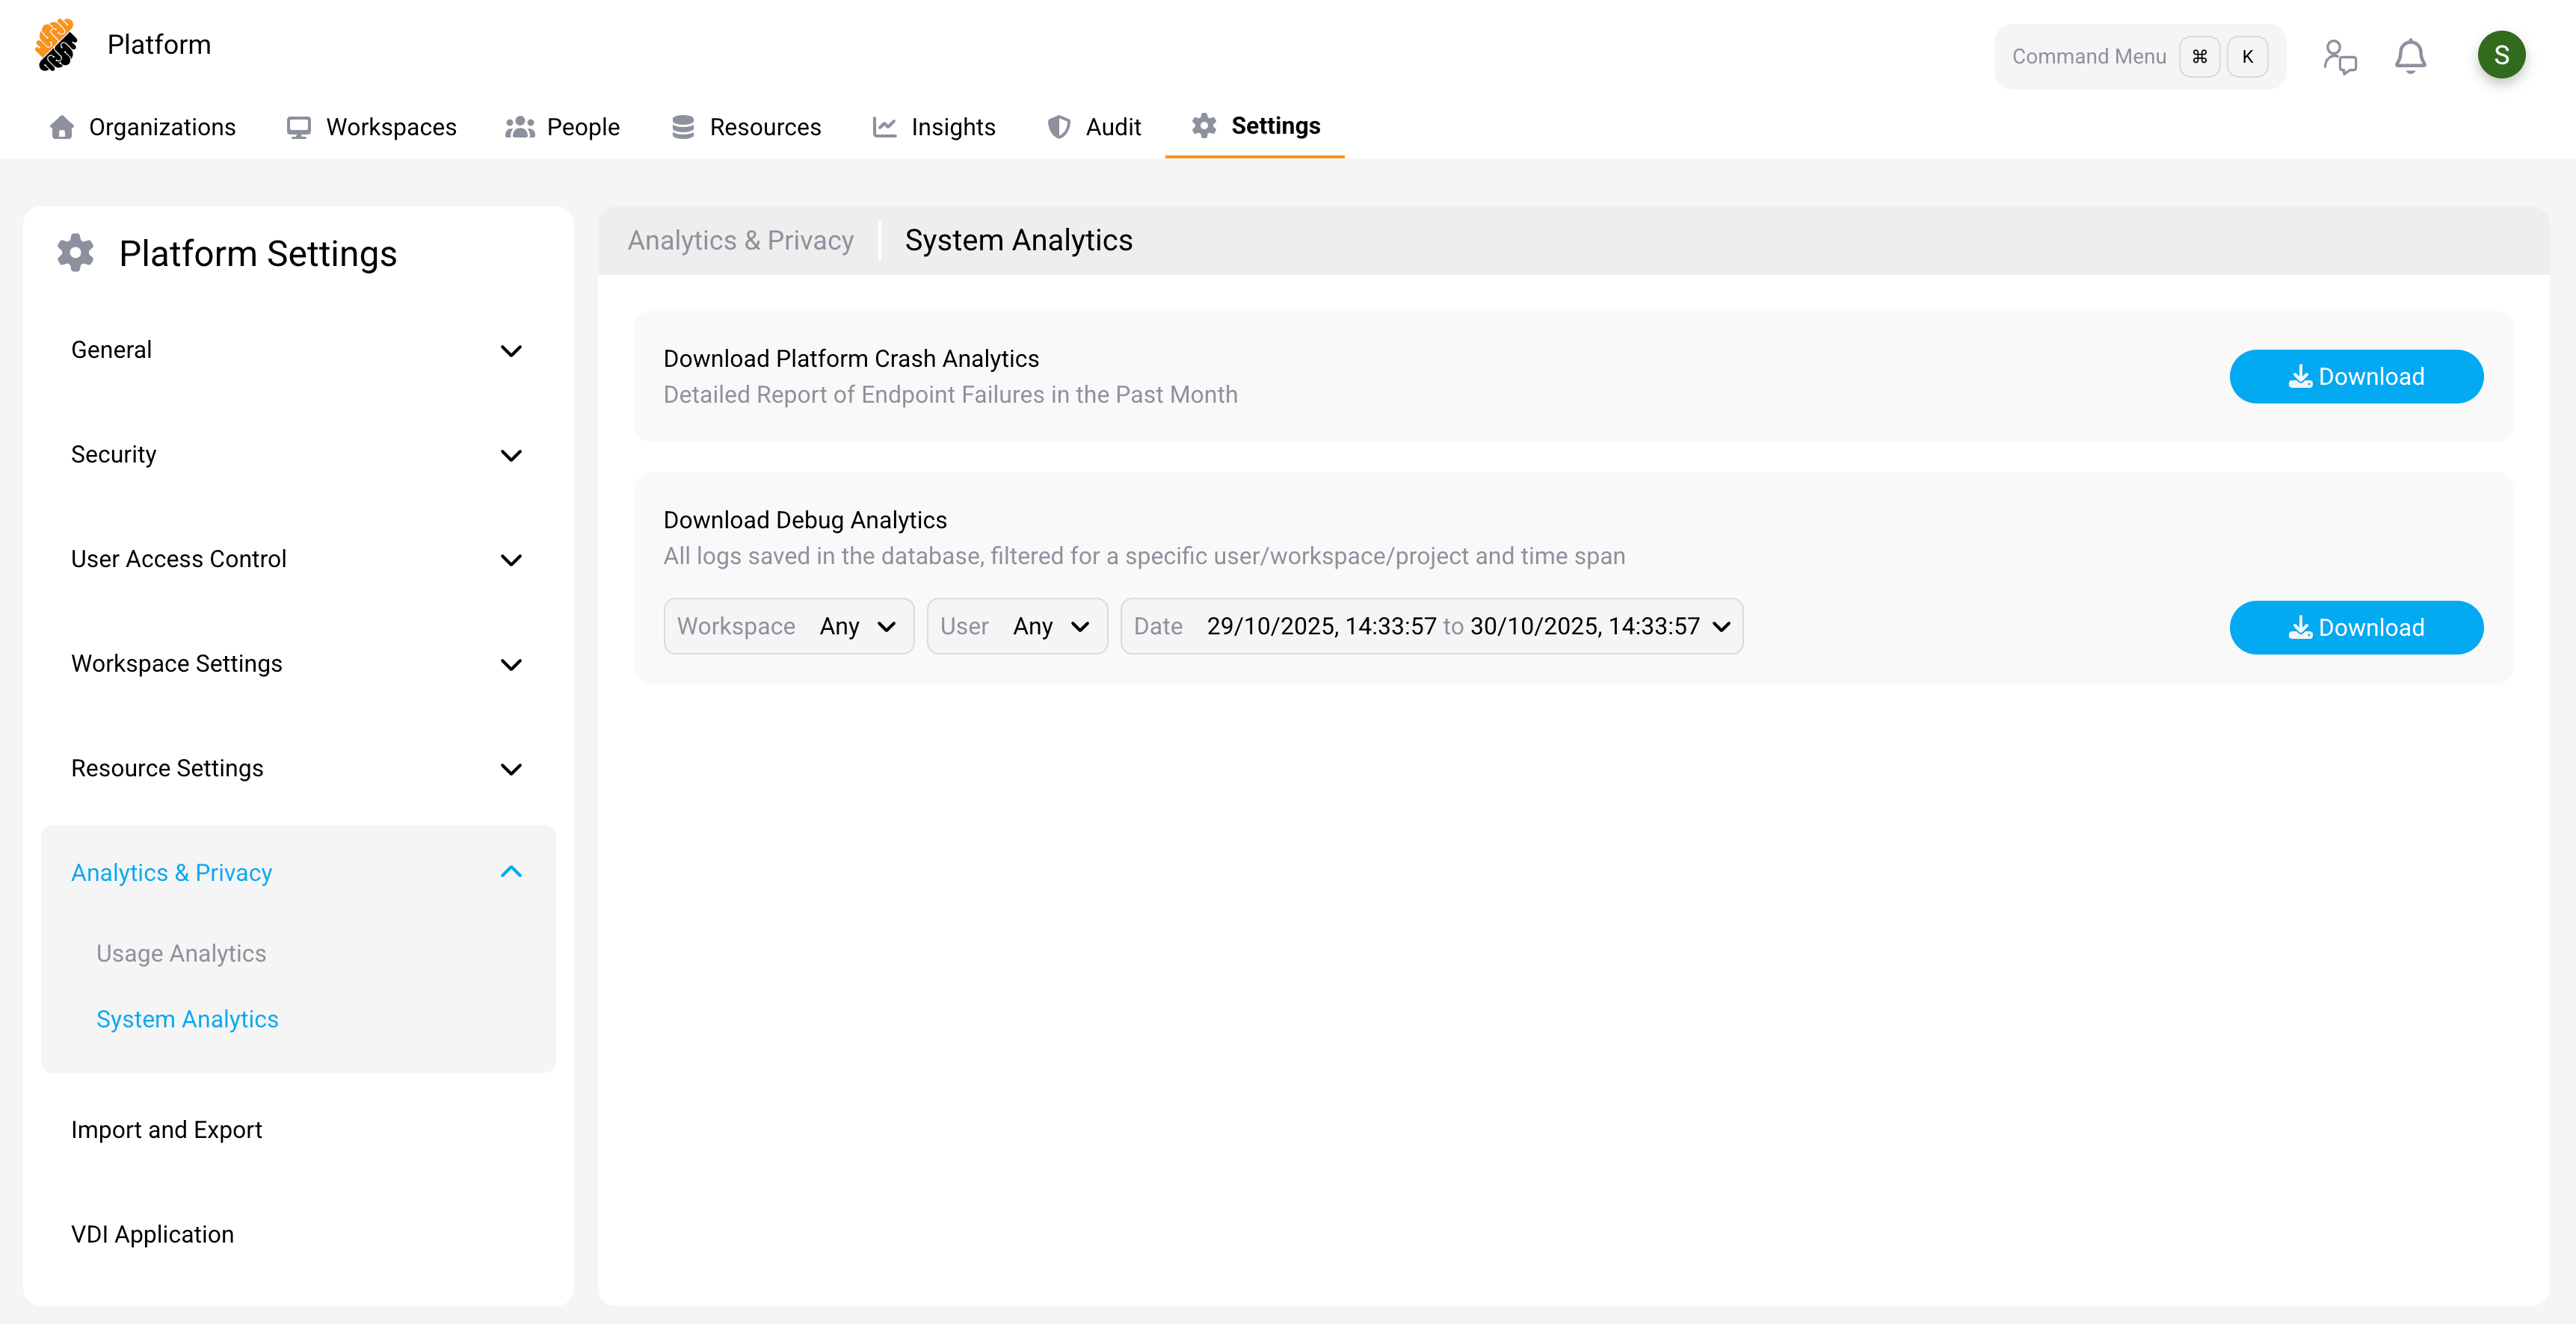
Task: Click the Organizations home icon
Action: (x=62, y=127)
